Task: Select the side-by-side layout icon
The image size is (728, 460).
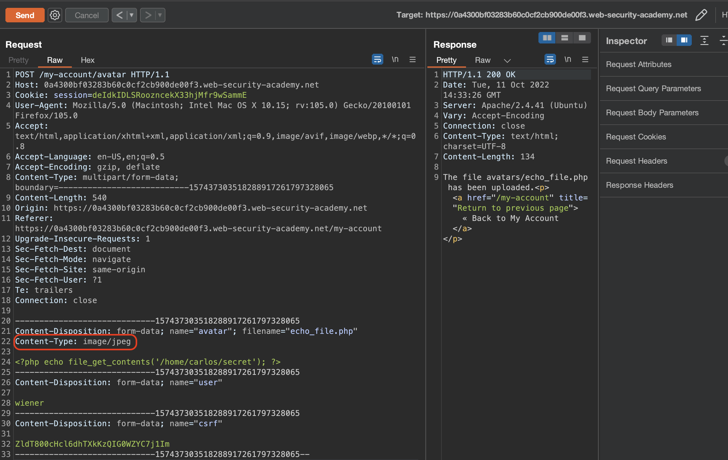Action: point(547,38)
